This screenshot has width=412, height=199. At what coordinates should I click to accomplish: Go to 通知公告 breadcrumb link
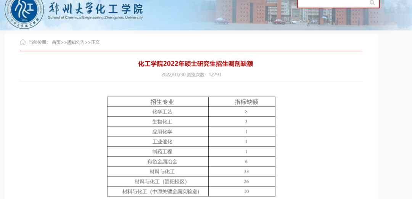(76, 42)
